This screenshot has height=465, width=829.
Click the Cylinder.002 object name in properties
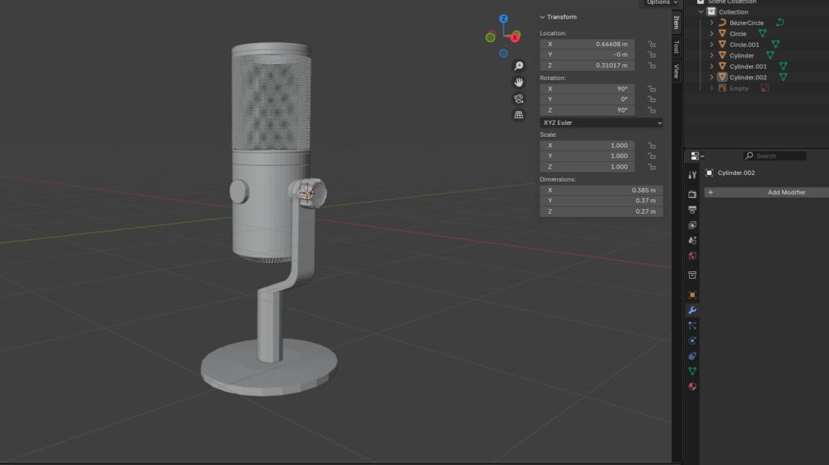click(x=736, y=173)
